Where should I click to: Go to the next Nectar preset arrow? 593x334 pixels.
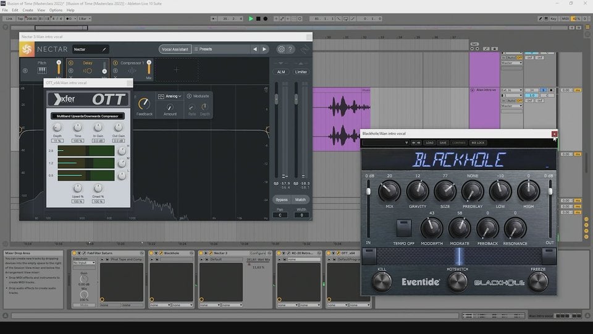[264, 49]
